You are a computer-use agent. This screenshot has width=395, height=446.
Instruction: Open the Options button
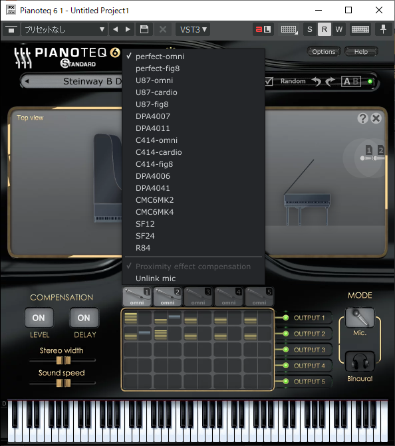[x=324, y=52]
